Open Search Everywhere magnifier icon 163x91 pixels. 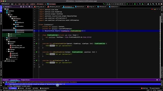156,4
